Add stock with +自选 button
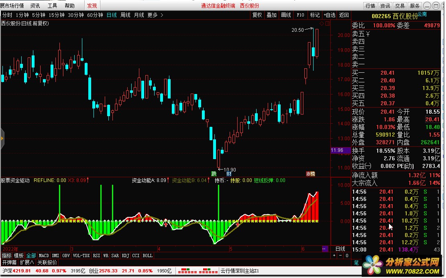This screenshot has height=278, width=446. coord(329,15)
